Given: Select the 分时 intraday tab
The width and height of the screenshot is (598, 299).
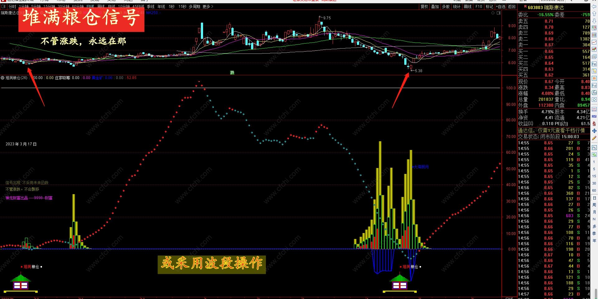Looking at the screenshot, I should [x=12, y=6].
